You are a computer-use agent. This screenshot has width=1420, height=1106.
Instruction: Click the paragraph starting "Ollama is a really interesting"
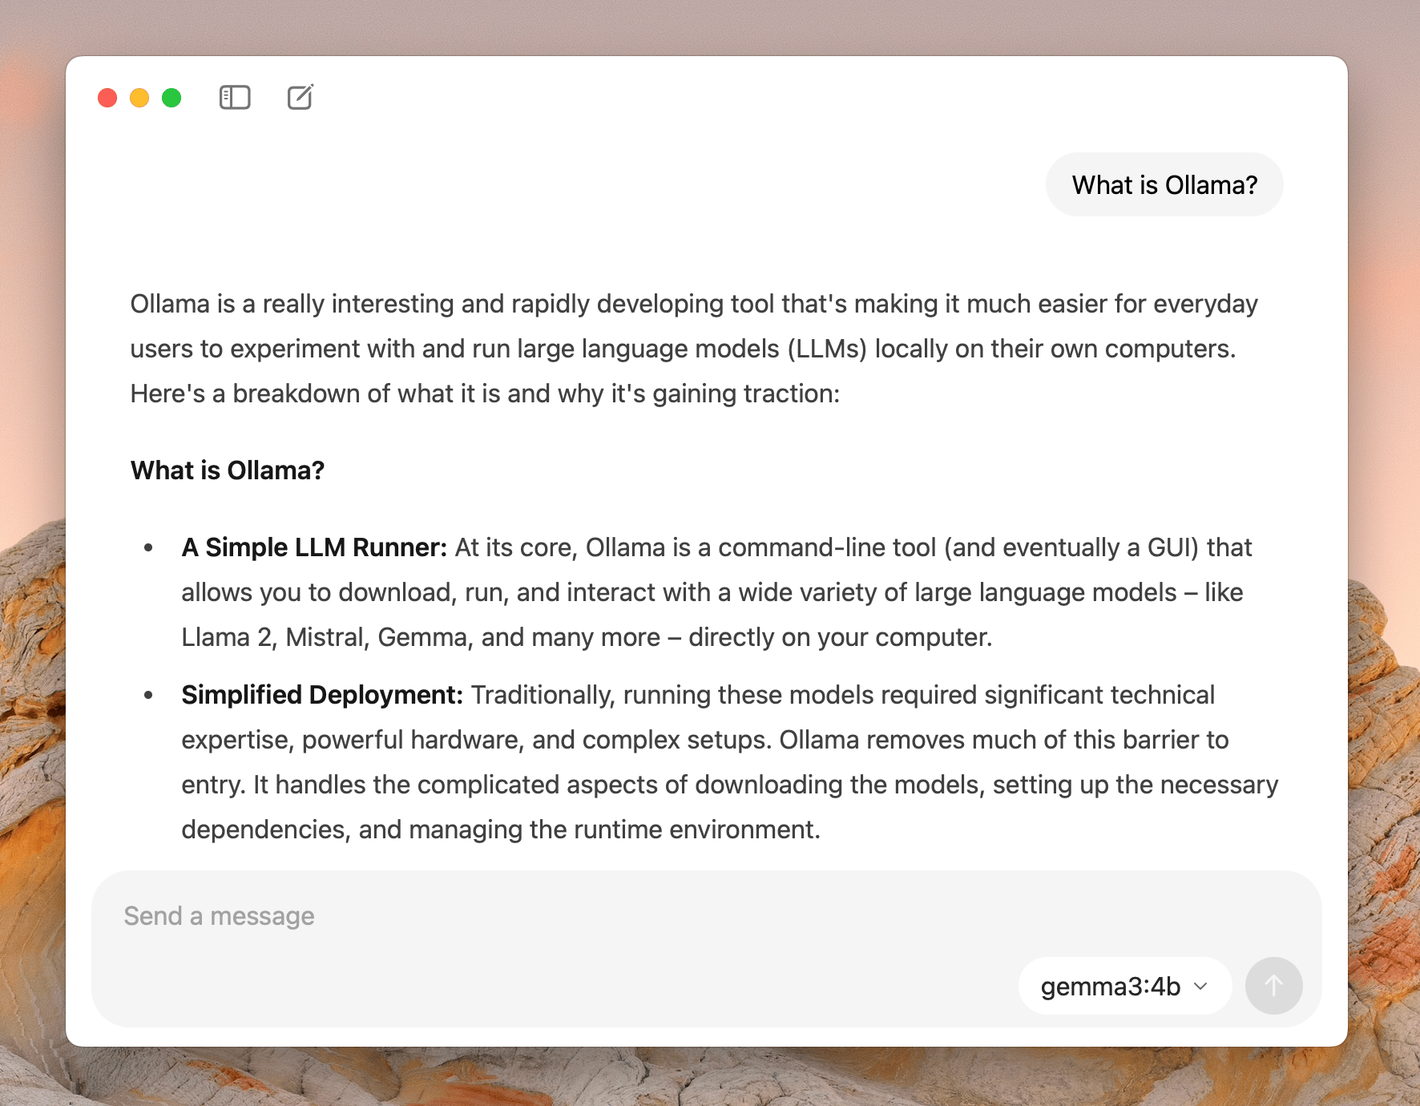pos(694,349)
